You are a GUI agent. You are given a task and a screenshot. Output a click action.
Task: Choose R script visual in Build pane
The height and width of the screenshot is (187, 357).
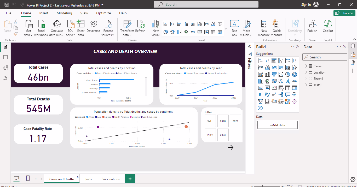click(260, 95)
